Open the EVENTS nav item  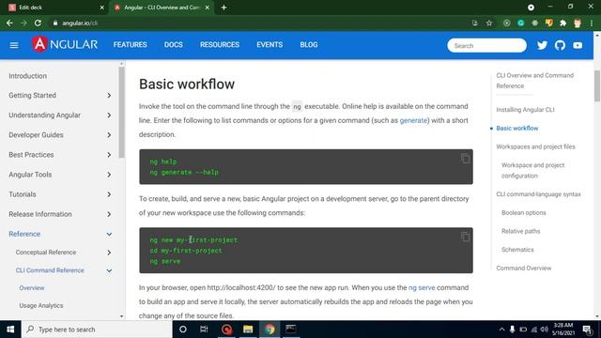tap(270, 45)
